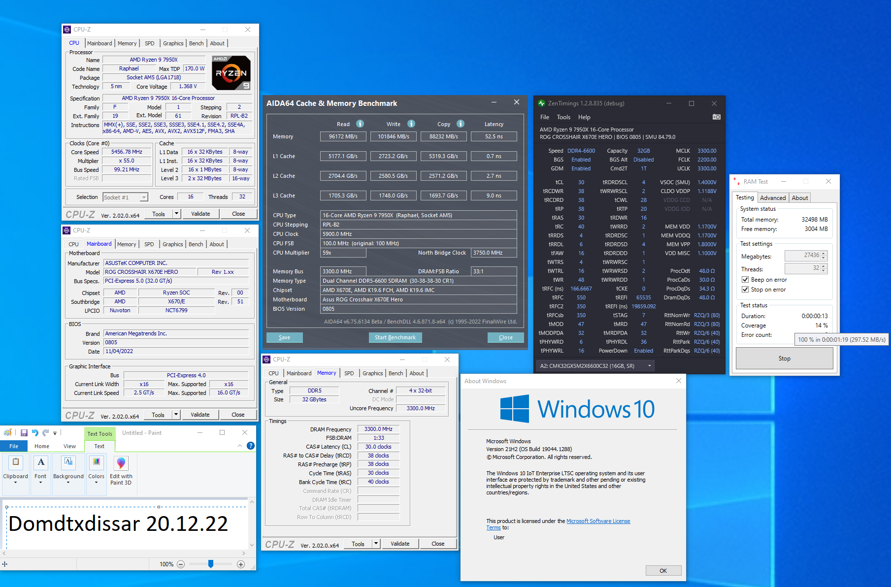This screenshot has width=891, height=587.
Task: Click the Ryzen 9 logo in CPU-Z
Action: 231,73
